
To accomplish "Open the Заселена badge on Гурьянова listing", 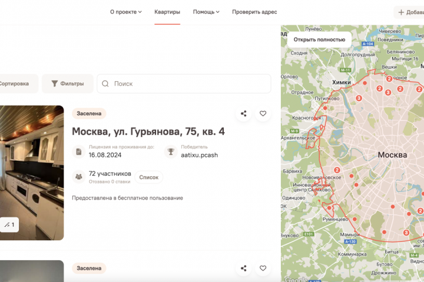I will click(89, 113).
